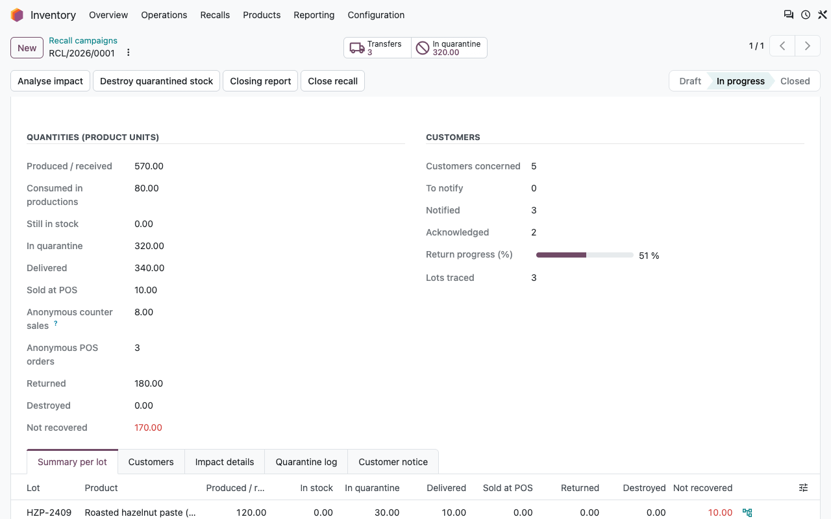Follow the Recall campaigns breadcrumb link
Viewport: 831px width, 519px height.
(83, 41)
